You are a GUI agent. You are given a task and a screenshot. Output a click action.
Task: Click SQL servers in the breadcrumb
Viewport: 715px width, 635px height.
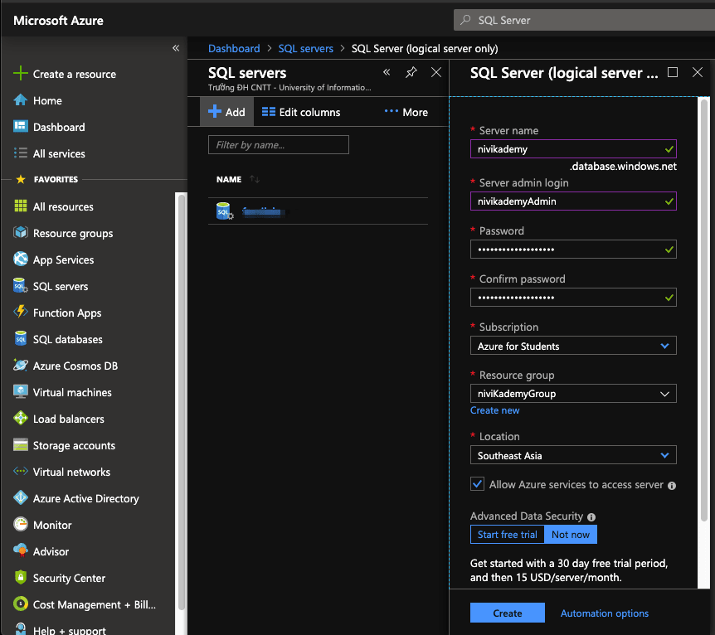(x=305, y=48)
